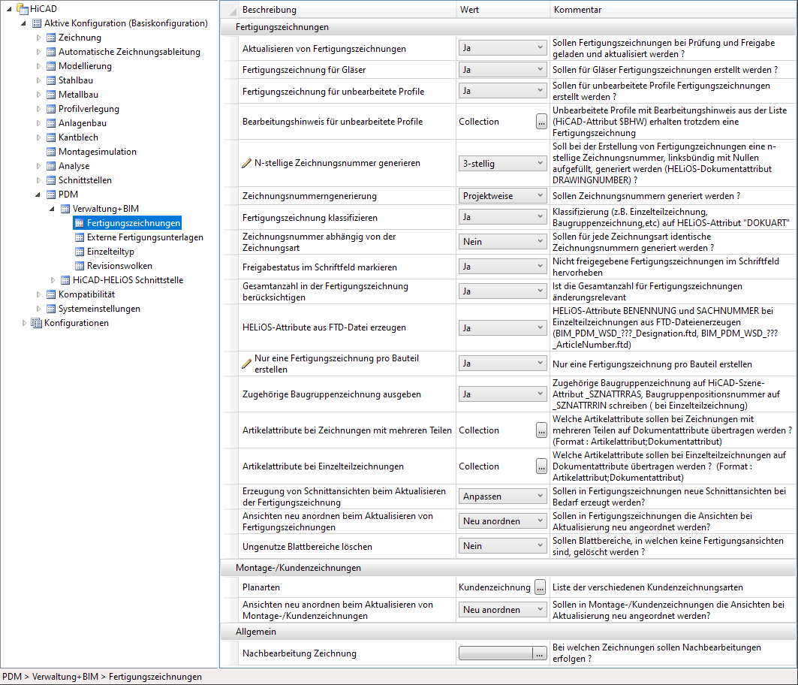The image size is (798, 685).
Task: Click the Montagesimulation node icon
Action: 51,151
